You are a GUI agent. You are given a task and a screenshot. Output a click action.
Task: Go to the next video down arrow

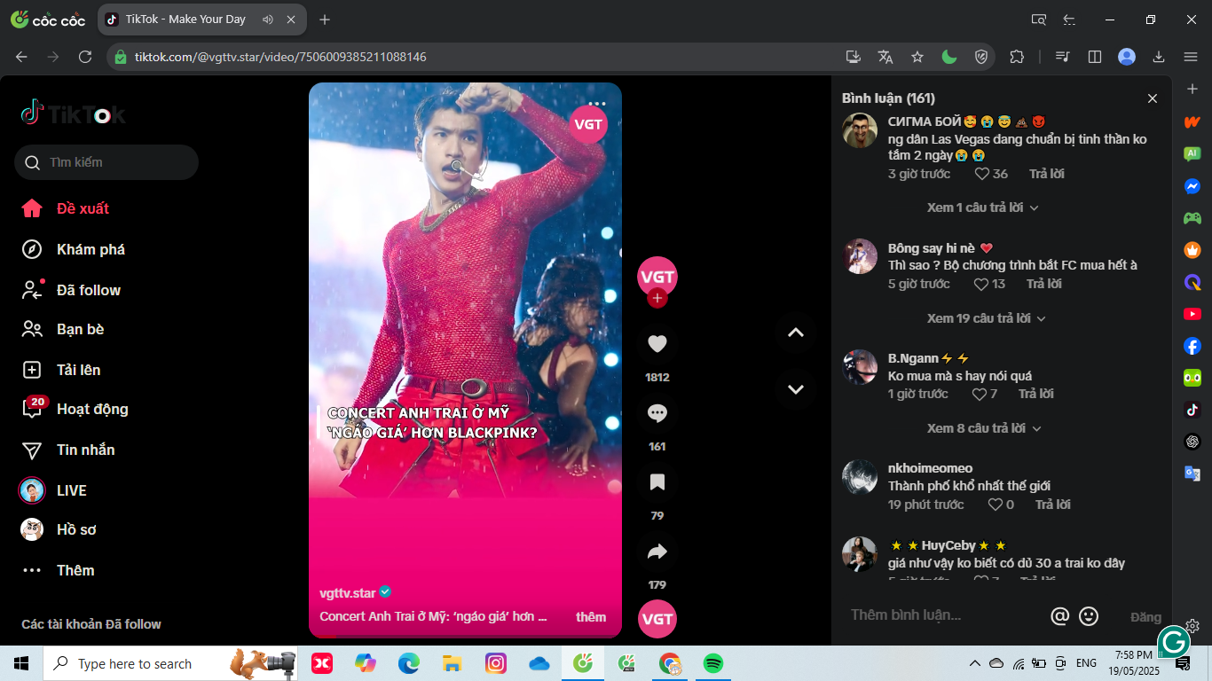(796, 389)
